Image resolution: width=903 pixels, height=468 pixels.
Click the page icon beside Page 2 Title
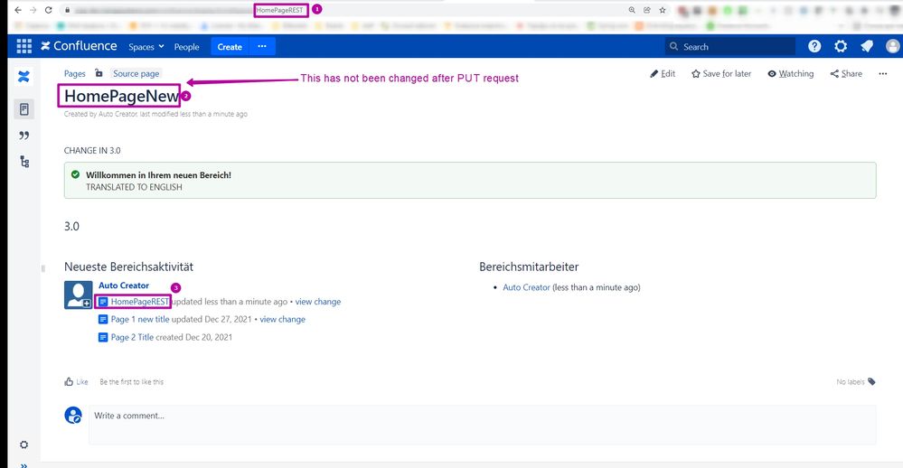click(103, 337)
